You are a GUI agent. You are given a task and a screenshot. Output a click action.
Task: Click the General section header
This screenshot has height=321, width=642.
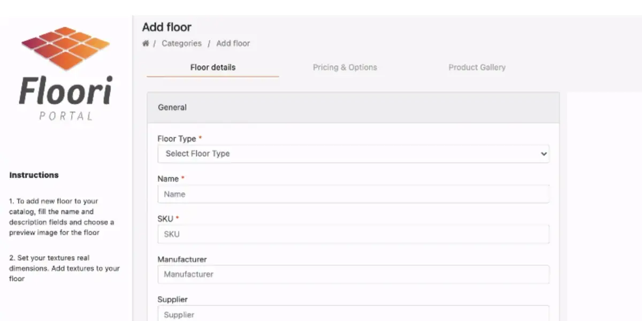coord(354,108)
